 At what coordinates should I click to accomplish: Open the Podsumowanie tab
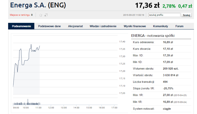point(21,26)
